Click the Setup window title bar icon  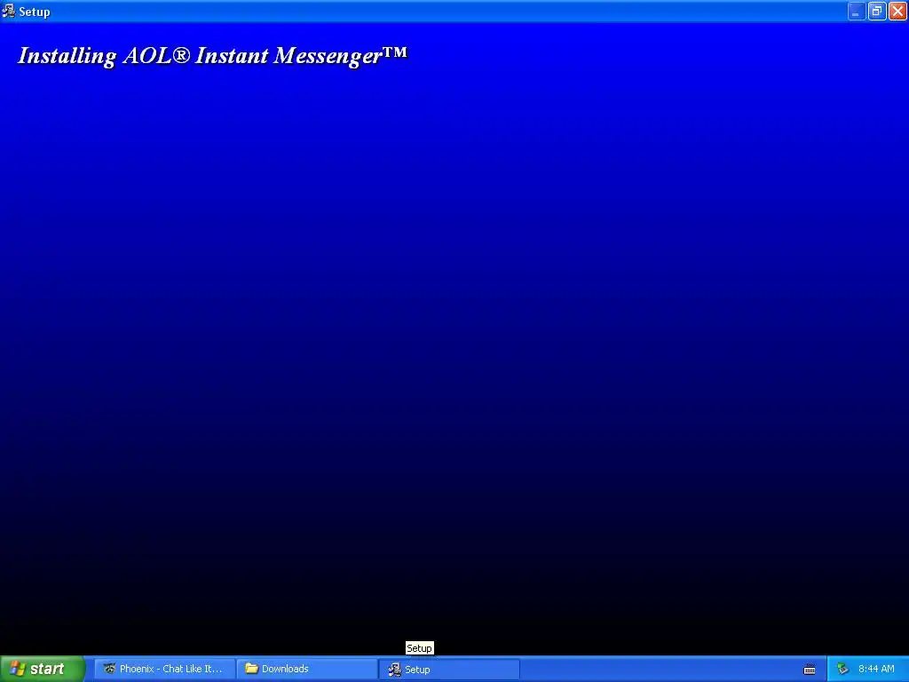8,11
